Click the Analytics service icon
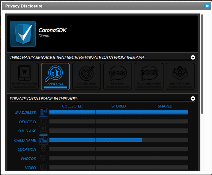 (x=55, y=76)
